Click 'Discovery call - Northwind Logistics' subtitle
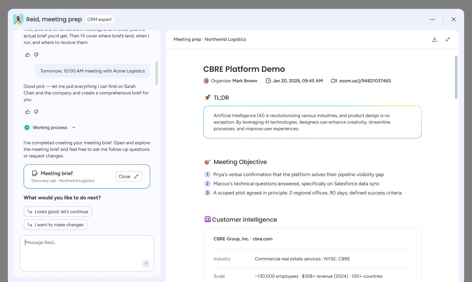The image size is (472, 282). [x=63, y=181]
